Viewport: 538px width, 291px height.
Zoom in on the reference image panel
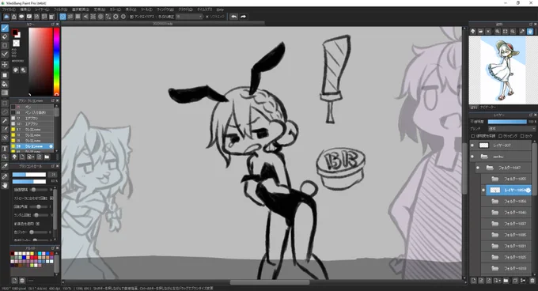click(497, 32)
